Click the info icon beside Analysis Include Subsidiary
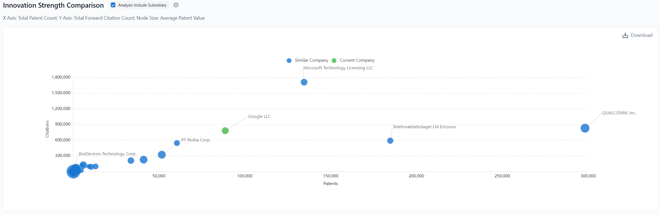This screenshot has width=660, height=215. pyautogui.click(x=176, y=5)
